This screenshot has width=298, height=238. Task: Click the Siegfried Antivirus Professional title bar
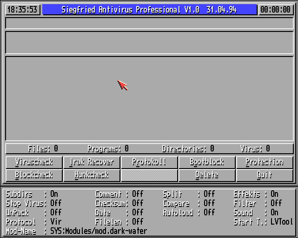pyautogui.click(x=149, y=10)
